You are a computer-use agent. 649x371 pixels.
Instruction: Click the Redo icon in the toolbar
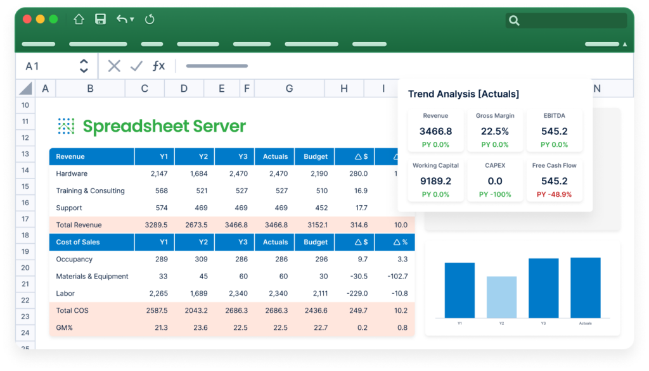(150, 19)
